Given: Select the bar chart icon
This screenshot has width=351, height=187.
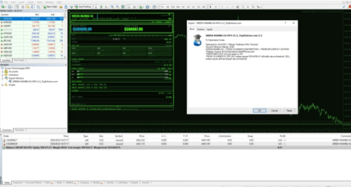Looking at the screenshot, I should (x=96, y=7).
